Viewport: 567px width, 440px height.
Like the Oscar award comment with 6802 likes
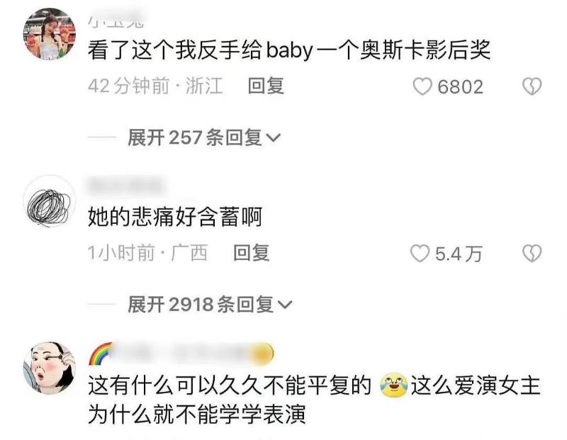coord(422,86)
